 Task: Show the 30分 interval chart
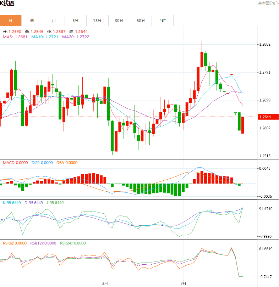[x=119, y=21]
